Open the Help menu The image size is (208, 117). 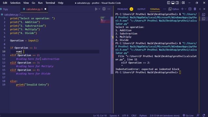pos(60,3)
